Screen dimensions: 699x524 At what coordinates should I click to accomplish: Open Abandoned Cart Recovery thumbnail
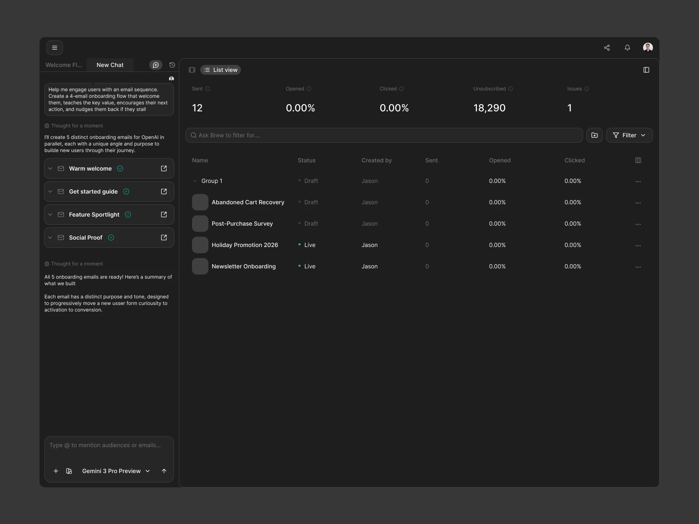(x=200, y=202)
